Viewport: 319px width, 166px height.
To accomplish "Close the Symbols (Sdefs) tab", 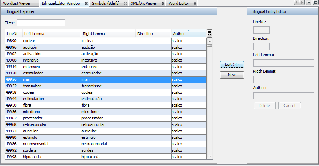I will (125, 3).
